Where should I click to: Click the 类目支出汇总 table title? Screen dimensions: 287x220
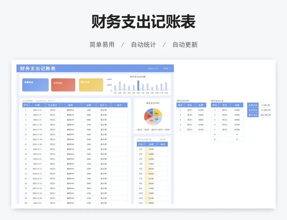[x=217, y=101]
